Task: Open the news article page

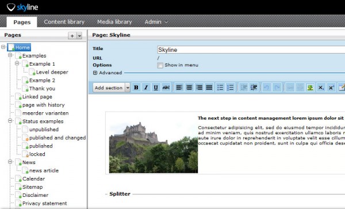Action: point(44,170)
